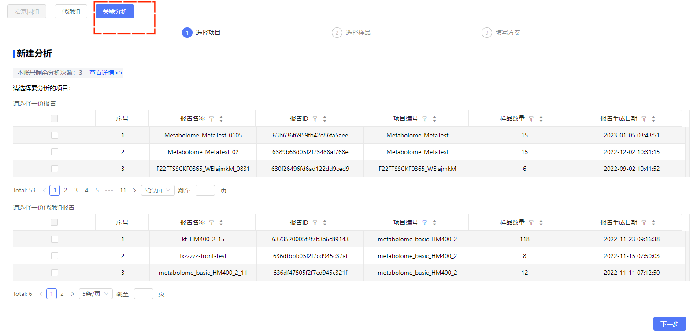Select step 2 选择样品
697x336 pixels.
[x=351, y=33]
